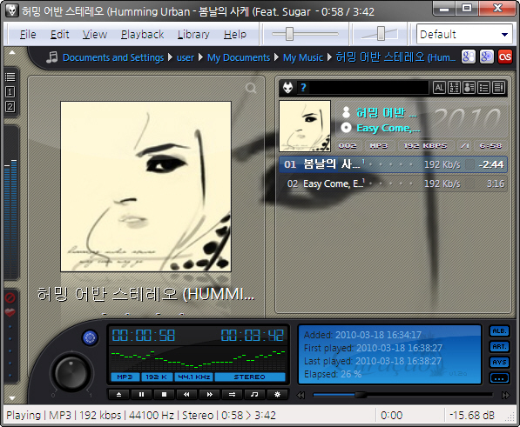Viewport: 520px width, 427px height.
Task: Open the Last.fm icon link
Action: (505, 57)
